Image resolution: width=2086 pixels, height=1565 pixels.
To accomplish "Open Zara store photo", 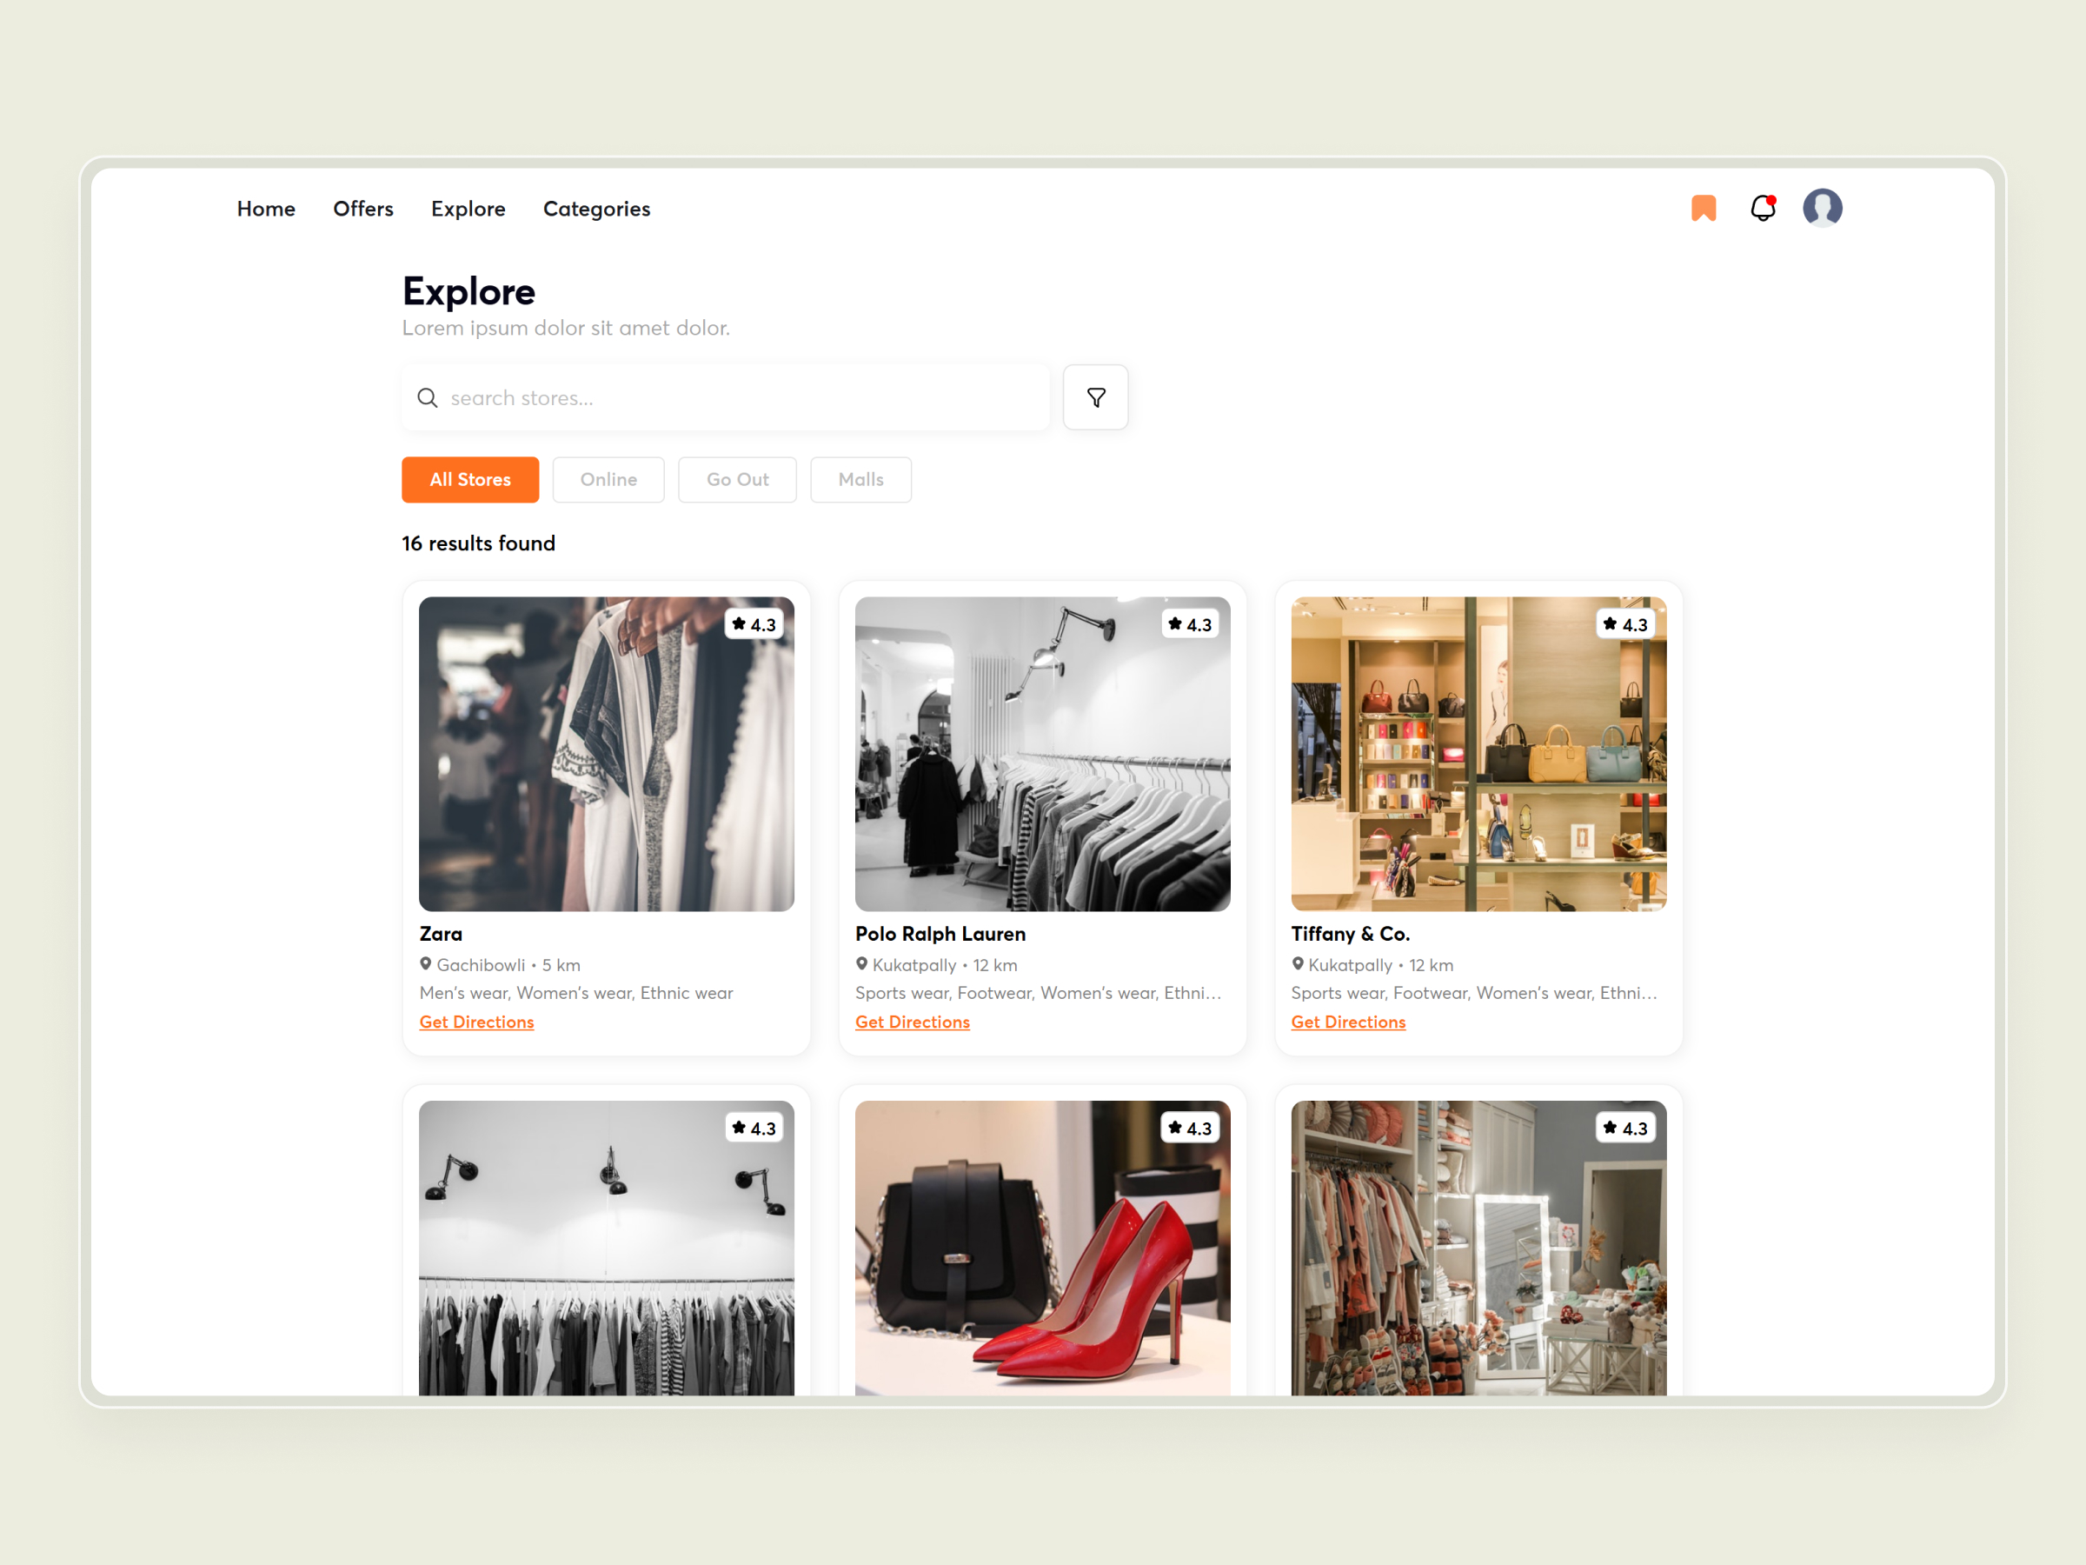I will pos(607,754).
